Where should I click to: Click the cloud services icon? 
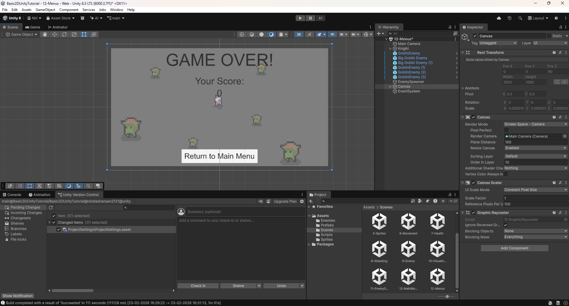[499, 18]
